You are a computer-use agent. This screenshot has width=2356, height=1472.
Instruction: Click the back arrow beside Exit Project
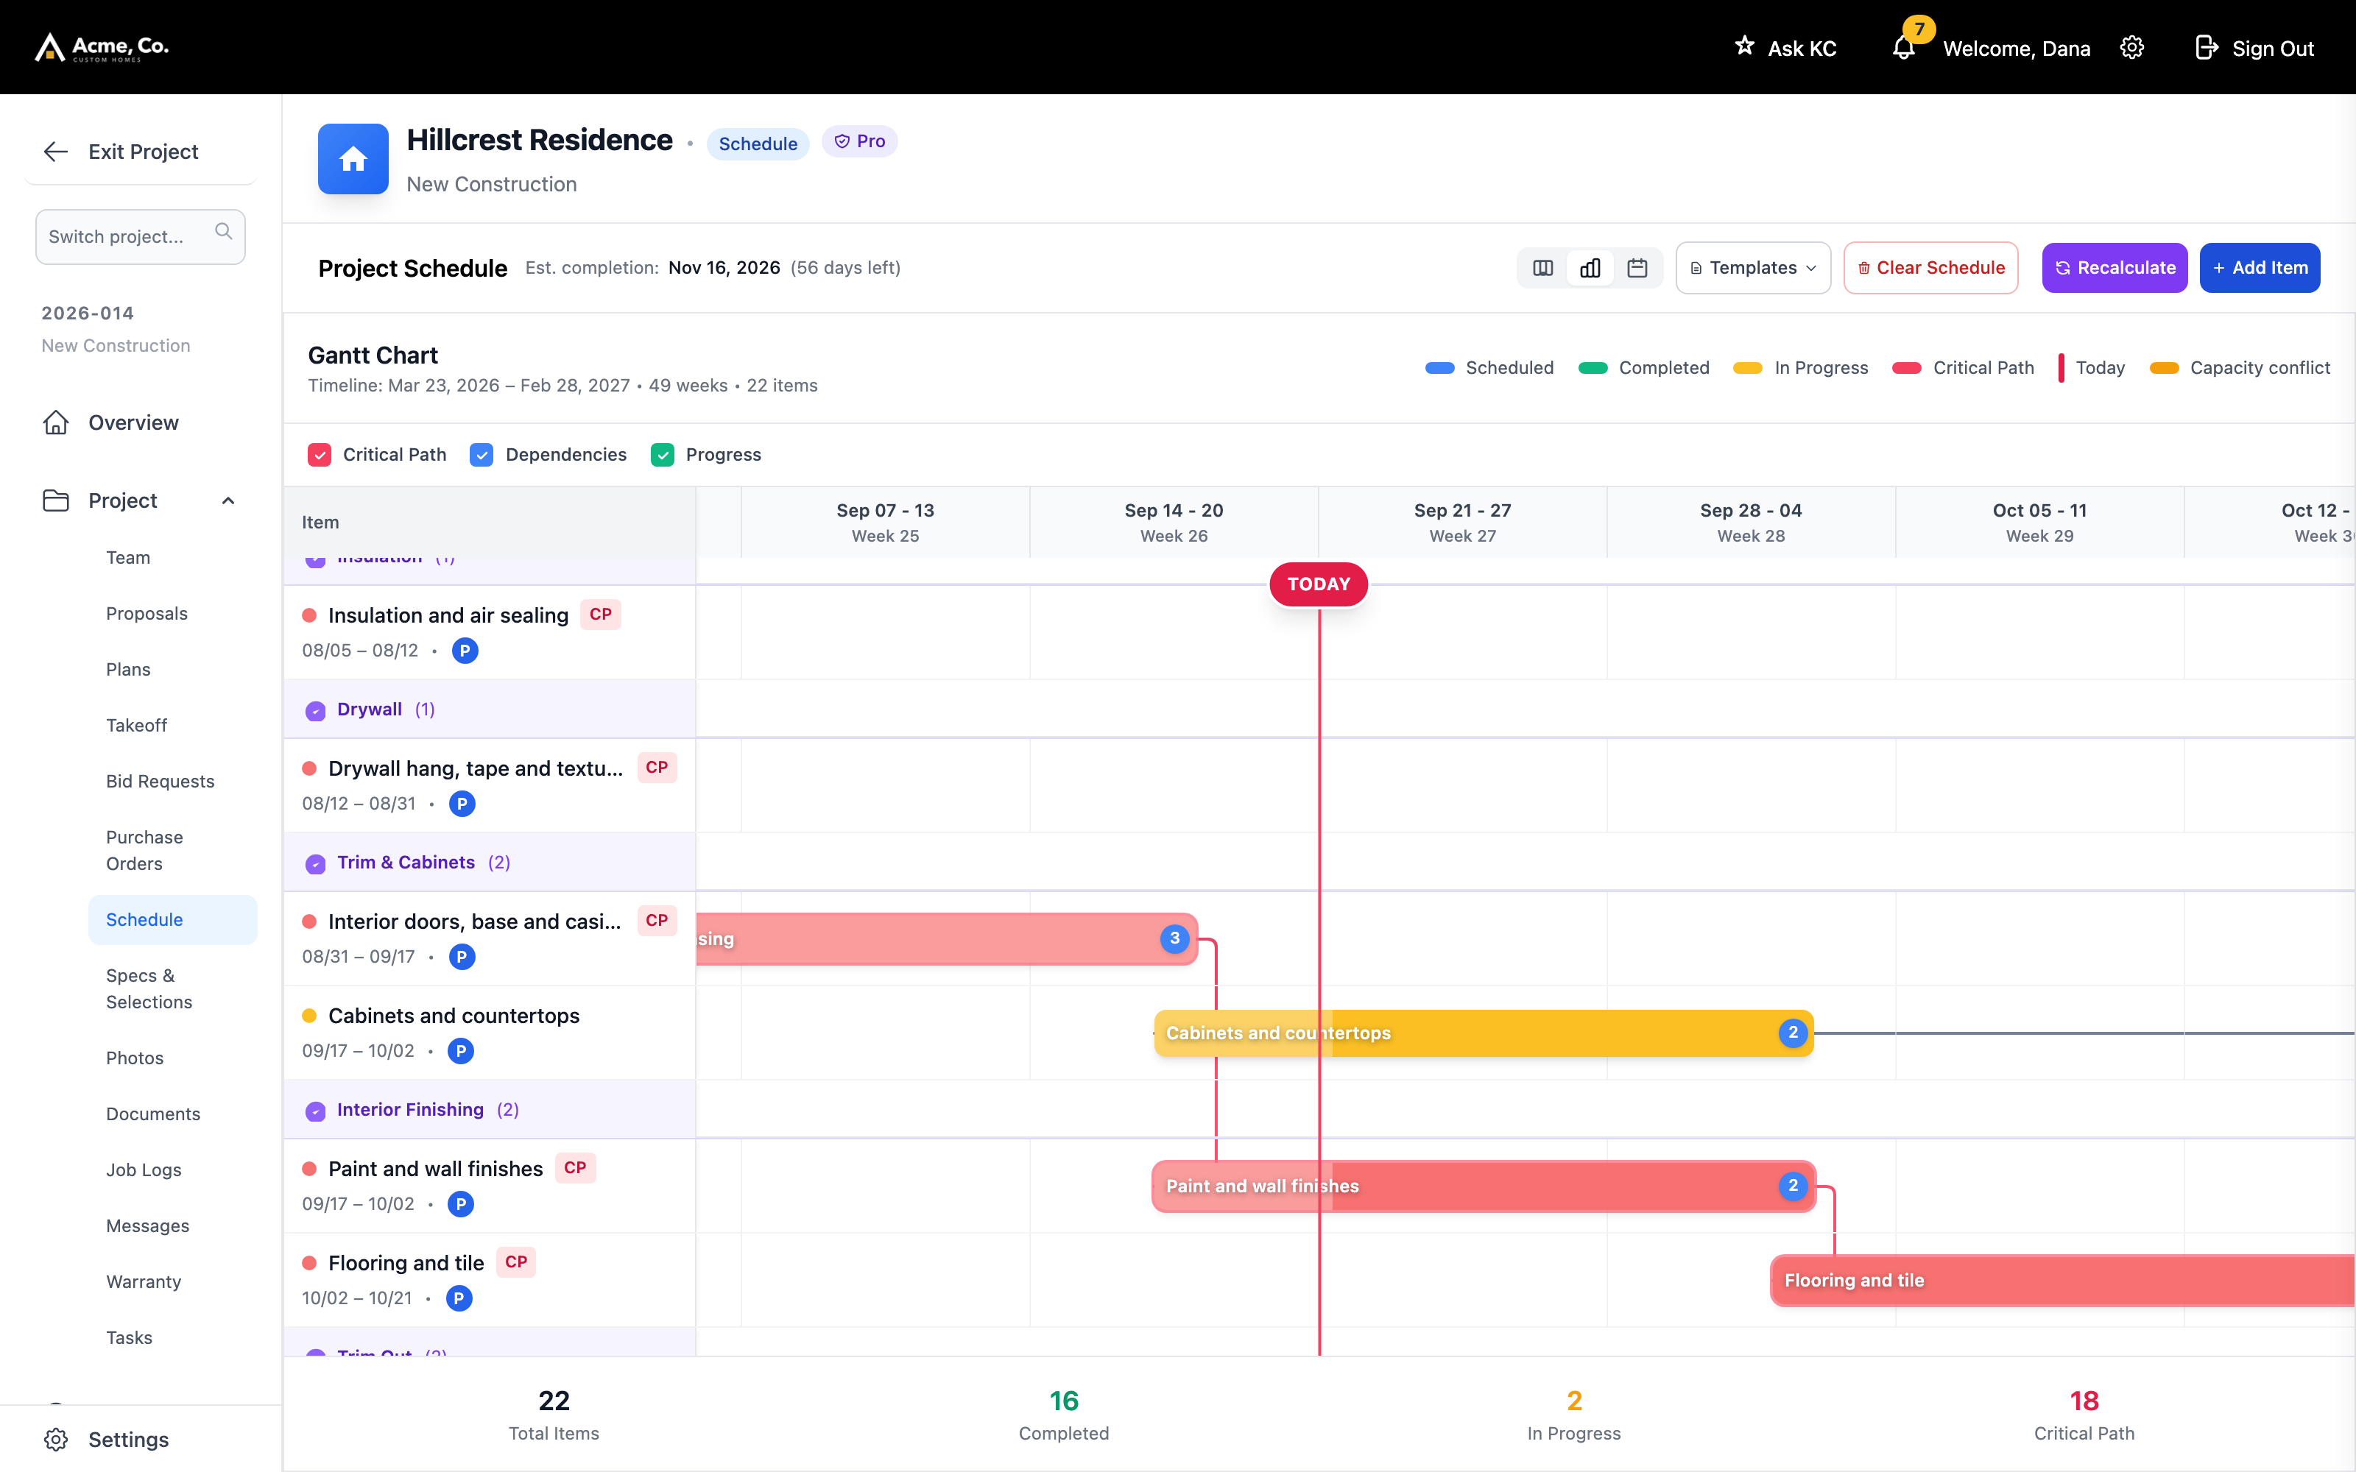[x=55, y=152]
